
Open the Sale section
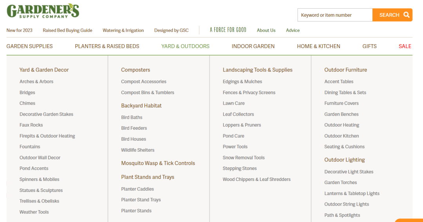[405, 46]
